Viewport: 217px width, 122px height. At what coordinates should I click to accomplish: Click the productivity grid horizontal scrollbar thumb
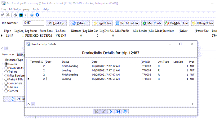coord(33,104)
